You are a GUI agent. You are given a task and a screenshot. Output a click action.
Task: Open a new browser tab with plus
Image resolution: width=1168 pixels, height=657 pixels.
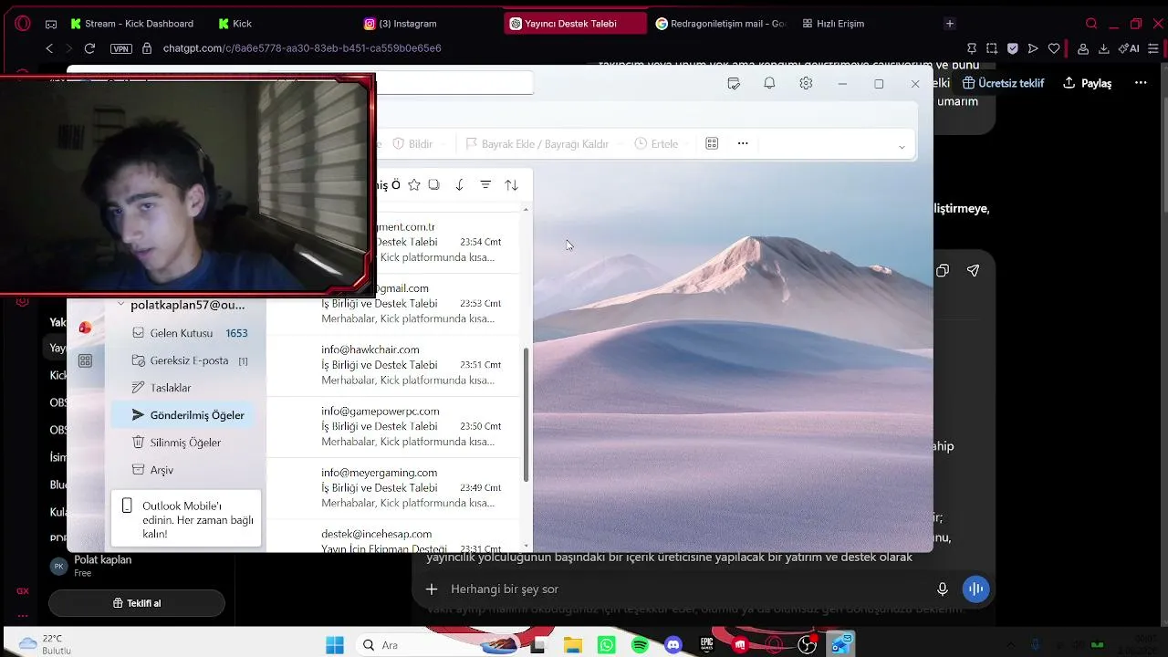click(x=950, y=24)
